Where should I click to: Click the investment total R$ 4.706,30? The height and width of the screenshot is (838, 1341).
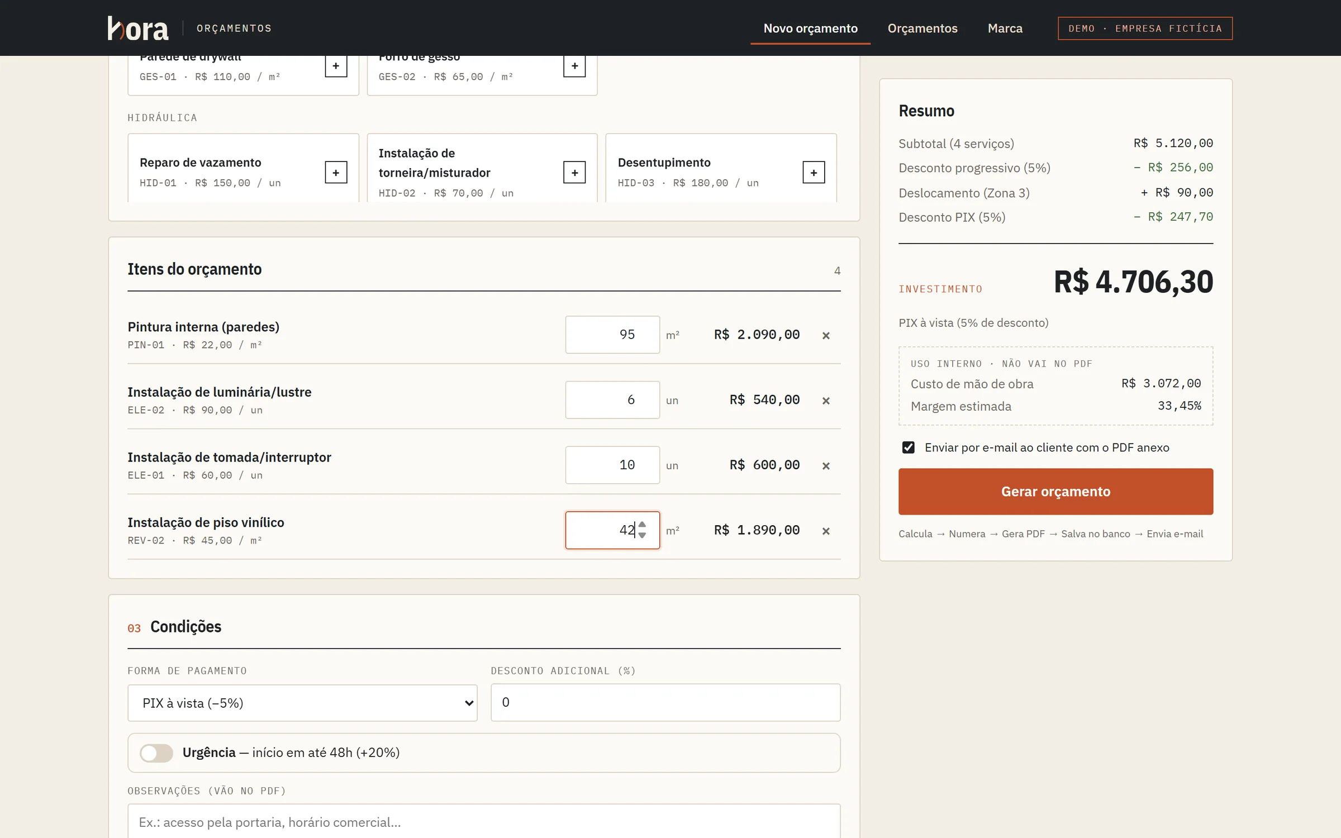1133,282
